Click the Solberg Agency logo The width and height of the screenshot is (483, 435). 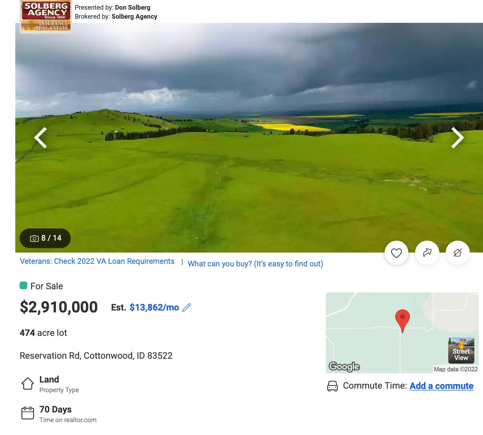pos(46,16)
